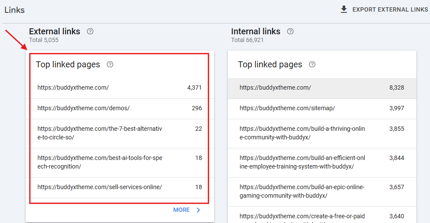Open build-a-thriving-online-community-with-buddyx row
The image size is (430, 223).
(322, 133)
